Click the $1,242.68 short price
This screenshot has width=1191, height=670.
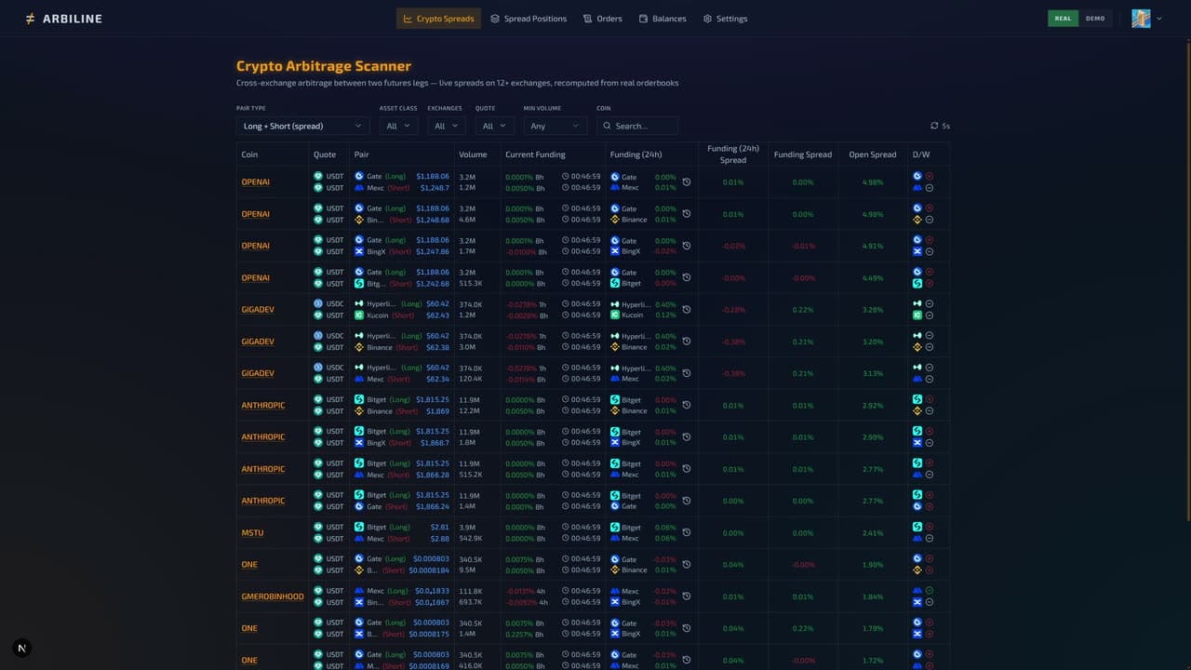[x=432, y=284]
